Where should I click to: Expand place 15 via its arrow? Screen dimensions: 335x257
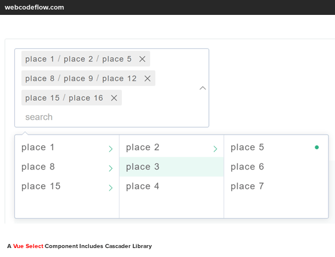(110, 188)
